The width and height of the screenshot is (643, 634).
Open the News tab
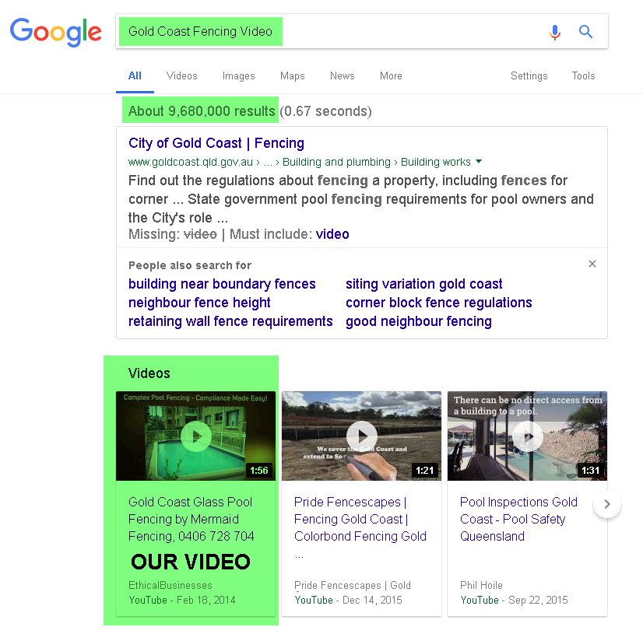343,75
